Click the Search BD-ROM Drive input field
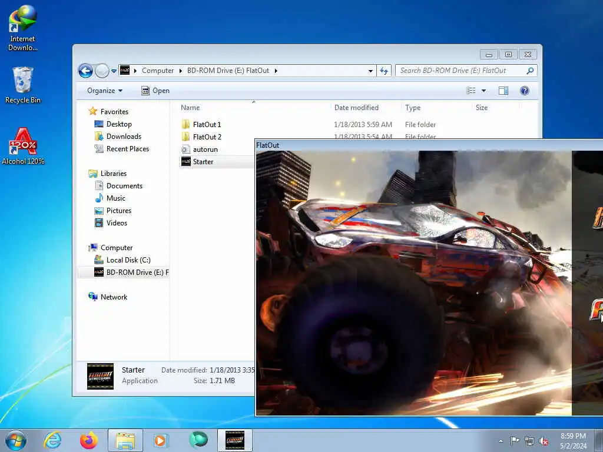This screenshot has height=452, width=603. click(461, 71)
